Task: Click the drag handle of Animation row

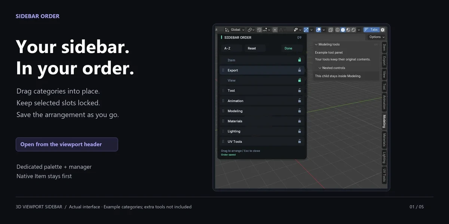Action: [x=223, y=101]
